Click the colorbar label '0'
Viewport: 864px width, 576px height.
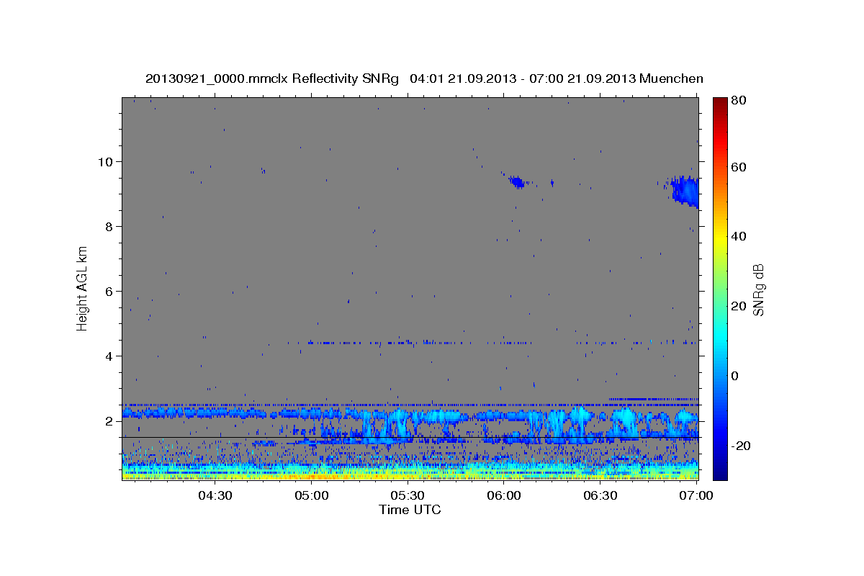737,376
